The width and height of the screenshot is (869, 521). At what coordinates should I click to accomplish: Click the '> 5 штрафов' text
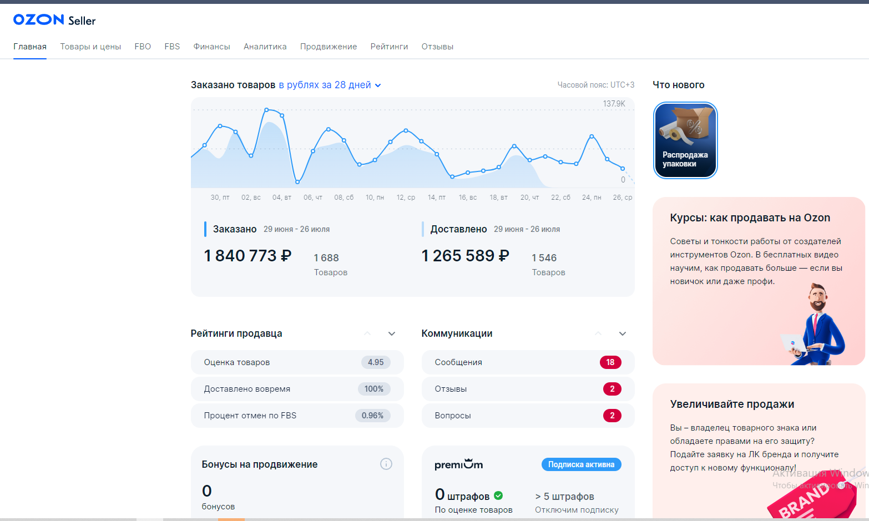pos(564,497)
